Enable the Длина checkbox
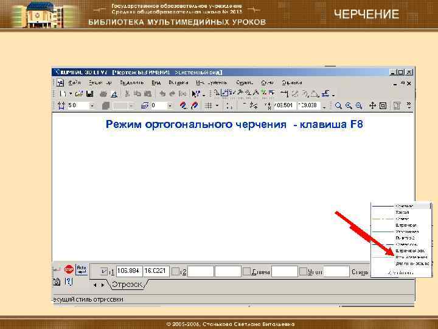The height and width of the screenshot is (329, 438). pos(246,271)
